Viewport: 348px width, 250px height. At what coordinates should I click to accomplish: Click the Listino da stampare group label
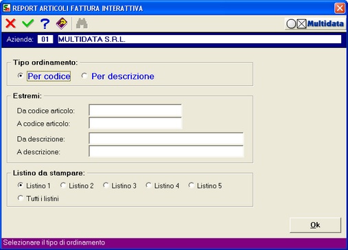pyautogui.click(x=49, y=173)
